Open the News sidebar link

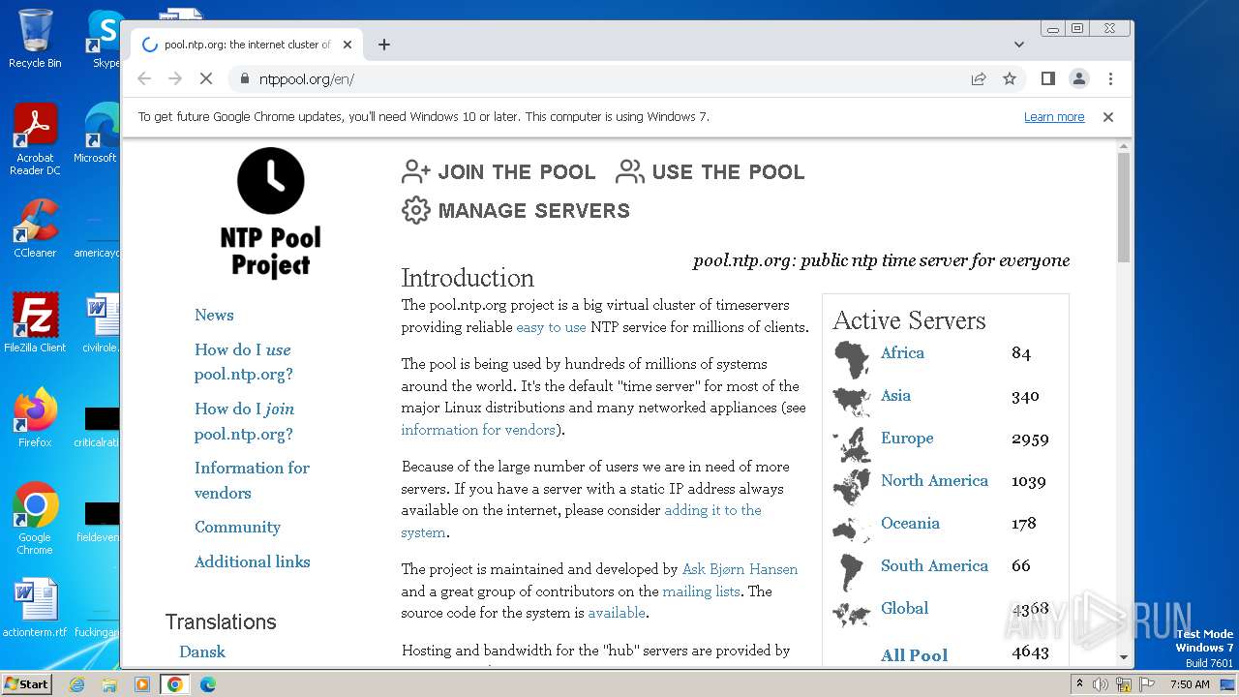coord(214,315)
